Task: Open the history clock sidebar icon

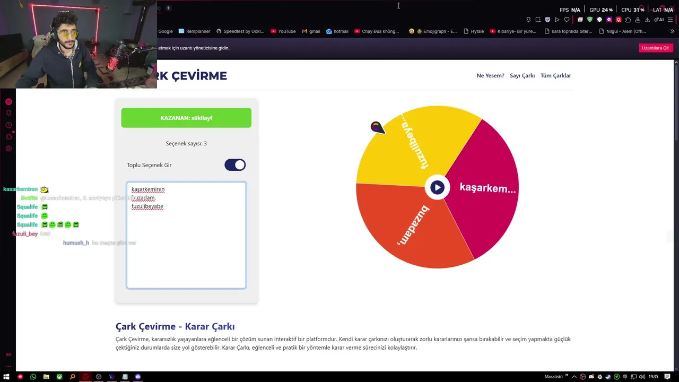Action: pos(8,125)
